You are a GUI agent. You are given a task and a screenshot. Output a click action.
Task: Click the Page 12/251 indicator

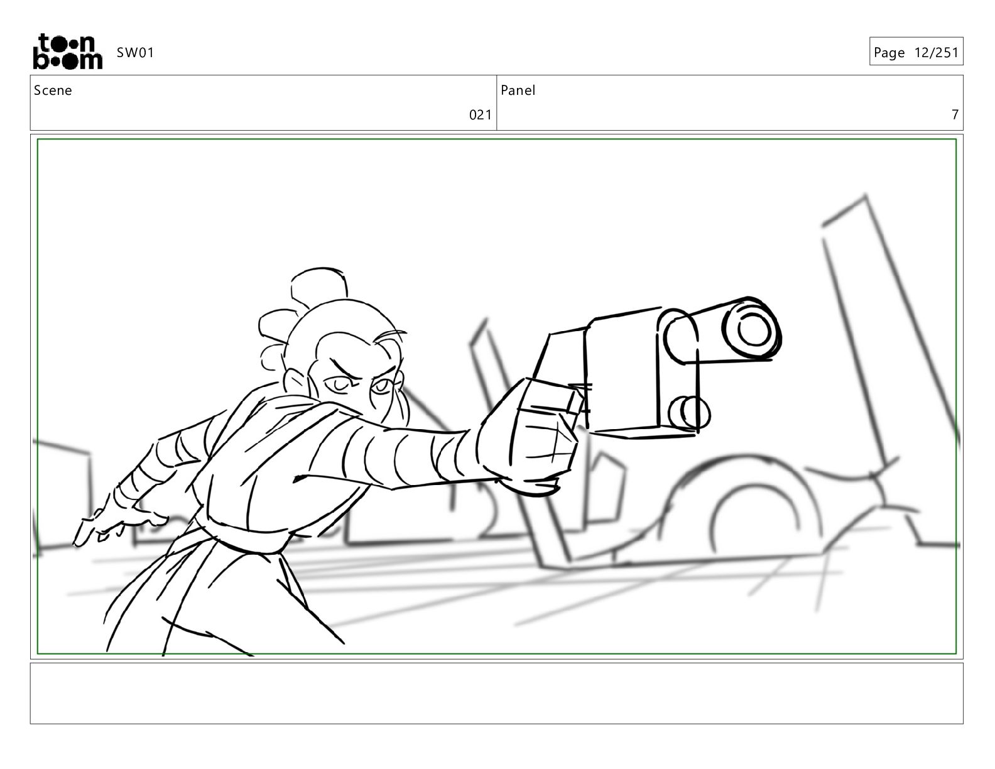916,52
